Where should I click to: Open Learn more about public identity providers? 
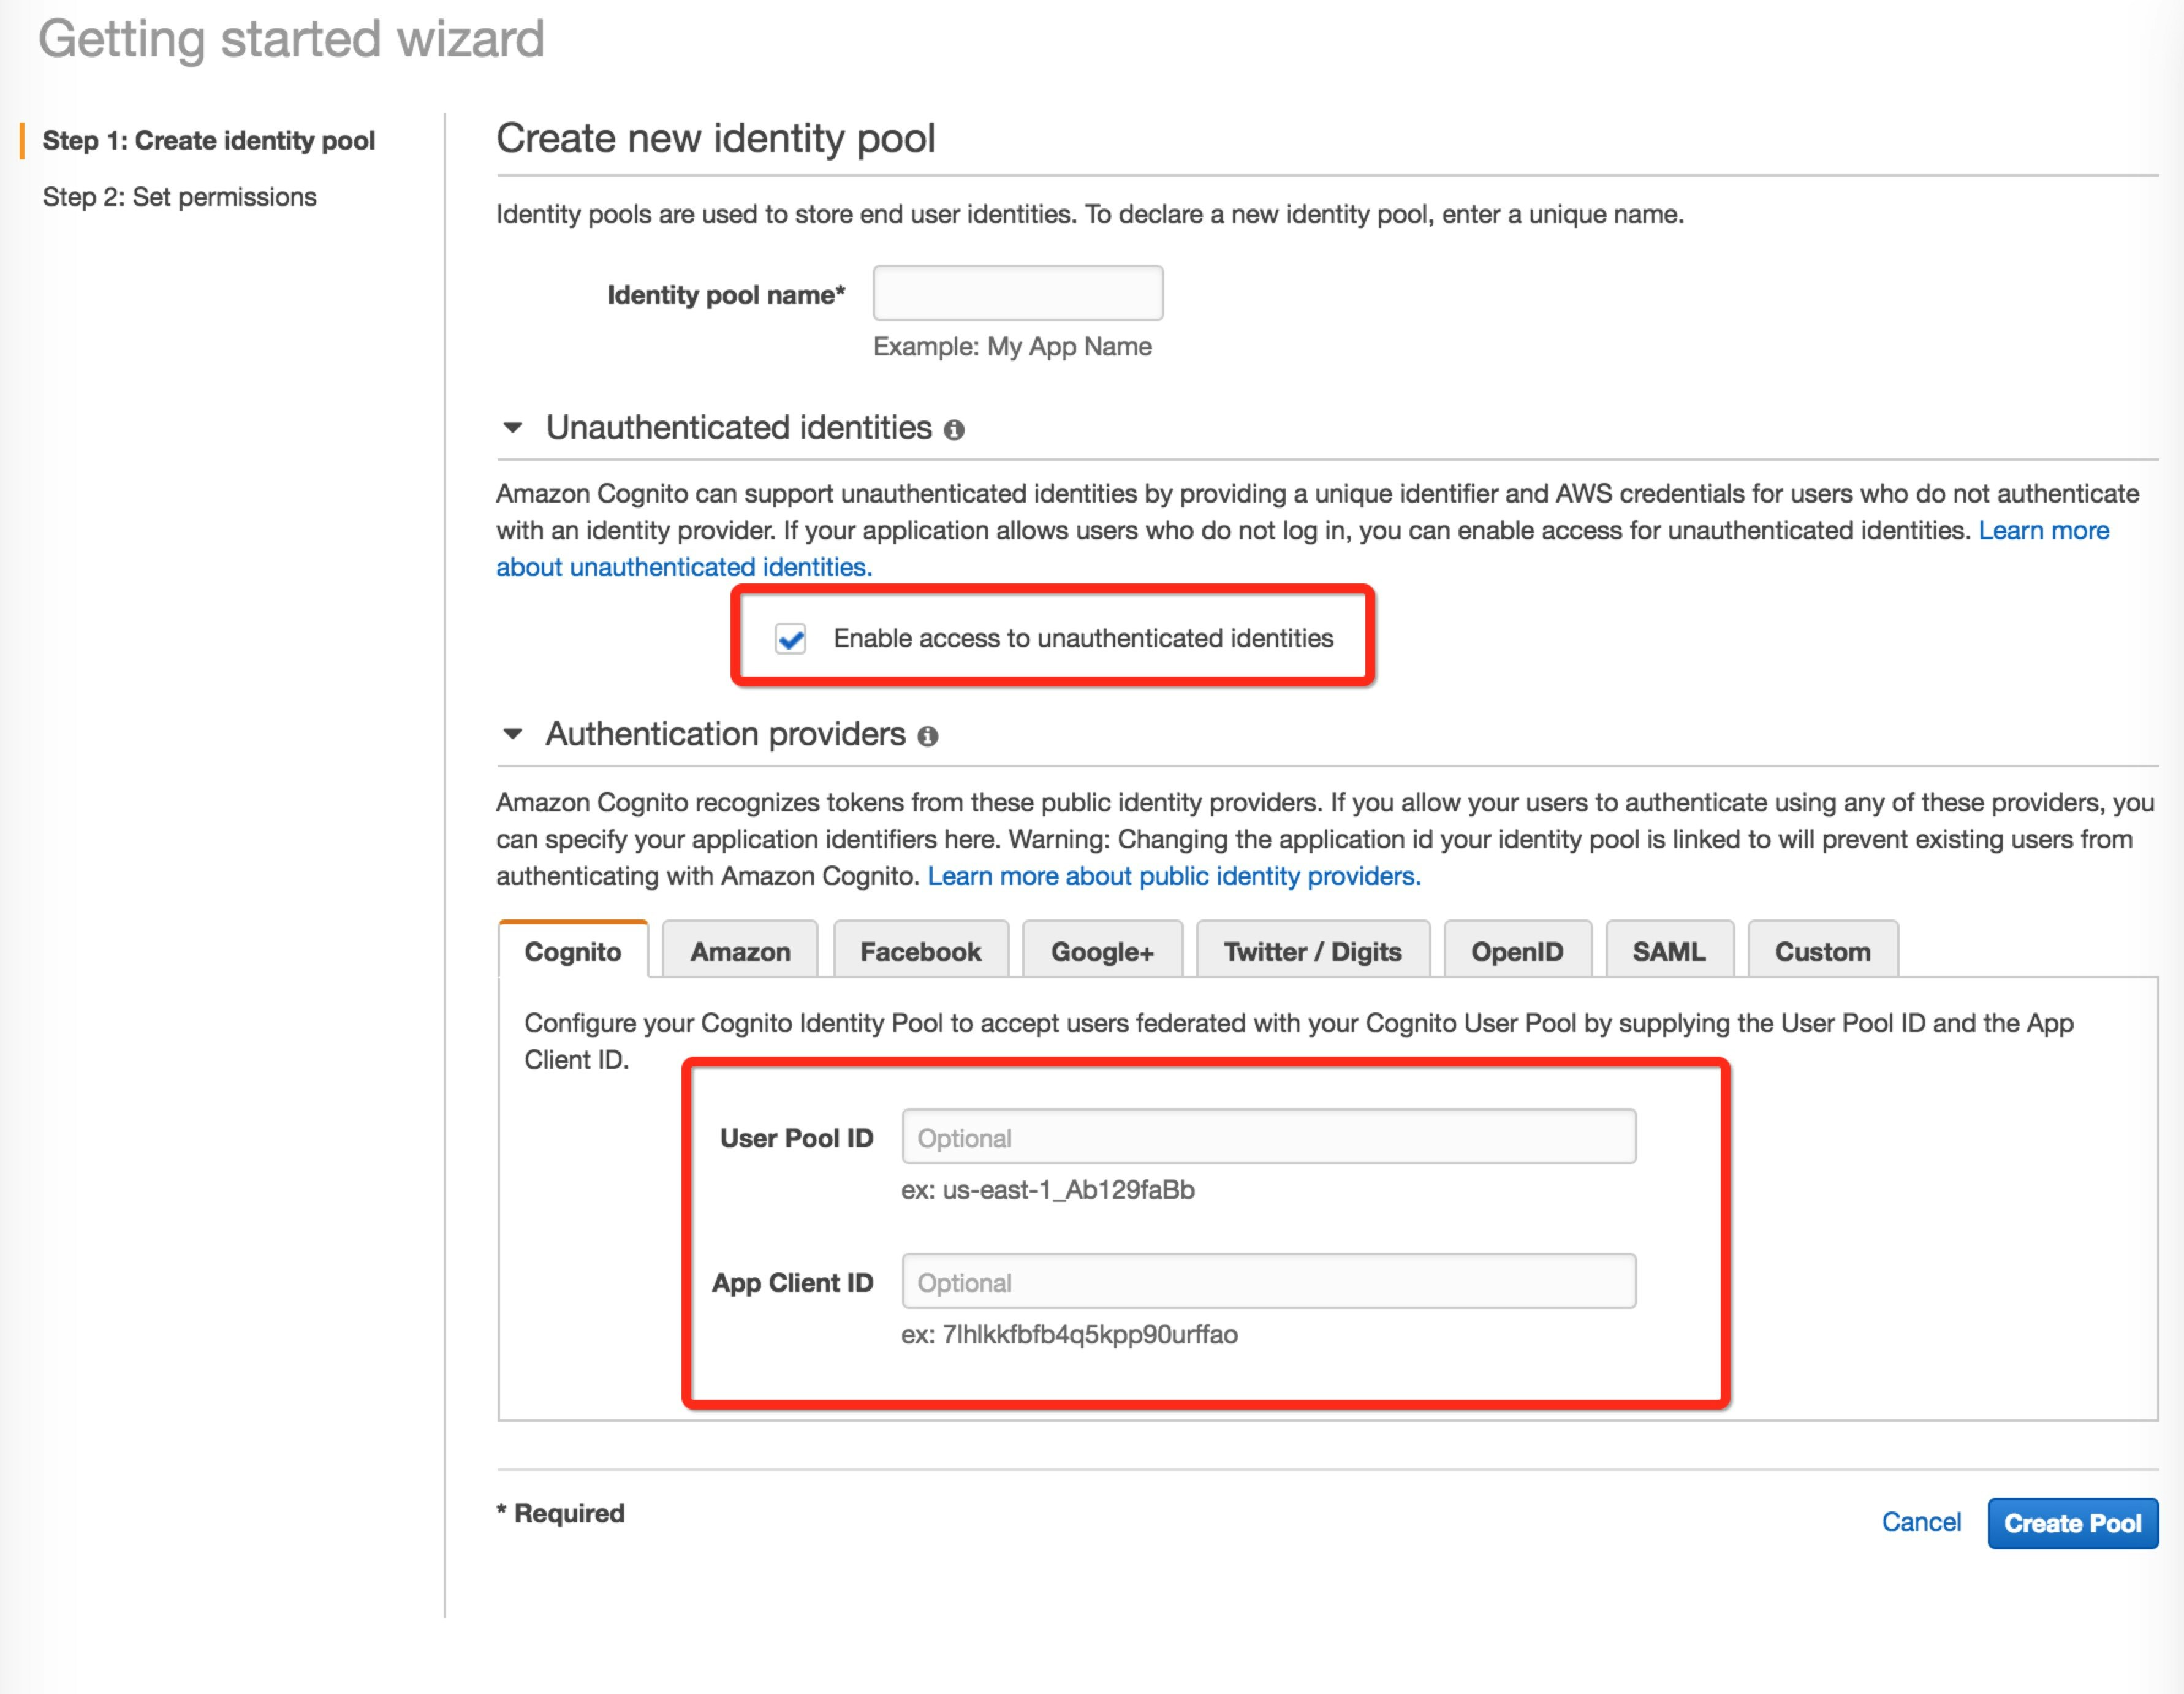[1174, 876]
